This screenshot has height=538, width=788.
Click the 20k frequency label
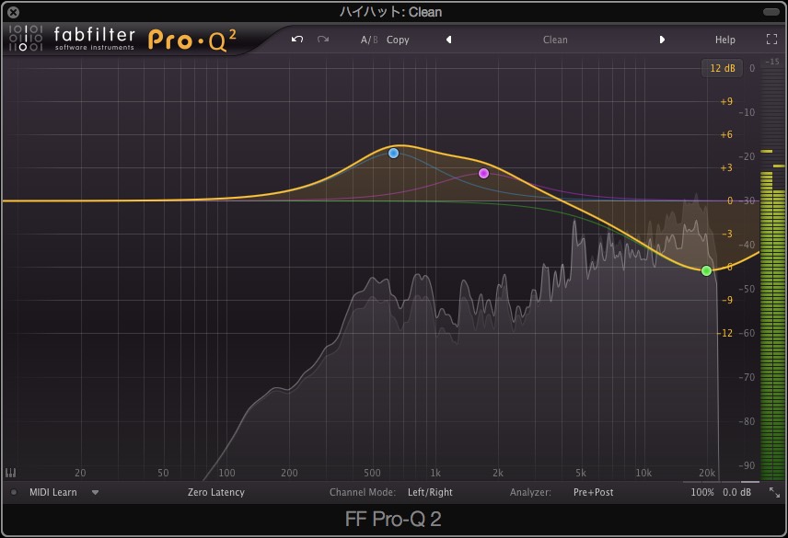707,473
